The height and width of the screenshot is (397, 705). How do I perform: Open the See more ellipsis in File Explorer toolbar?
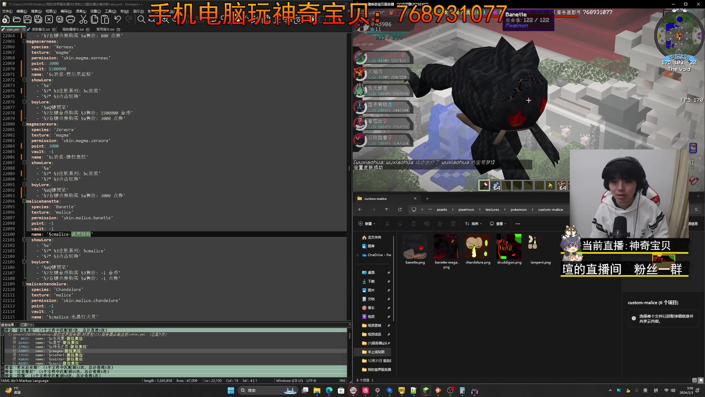[518, 223]
